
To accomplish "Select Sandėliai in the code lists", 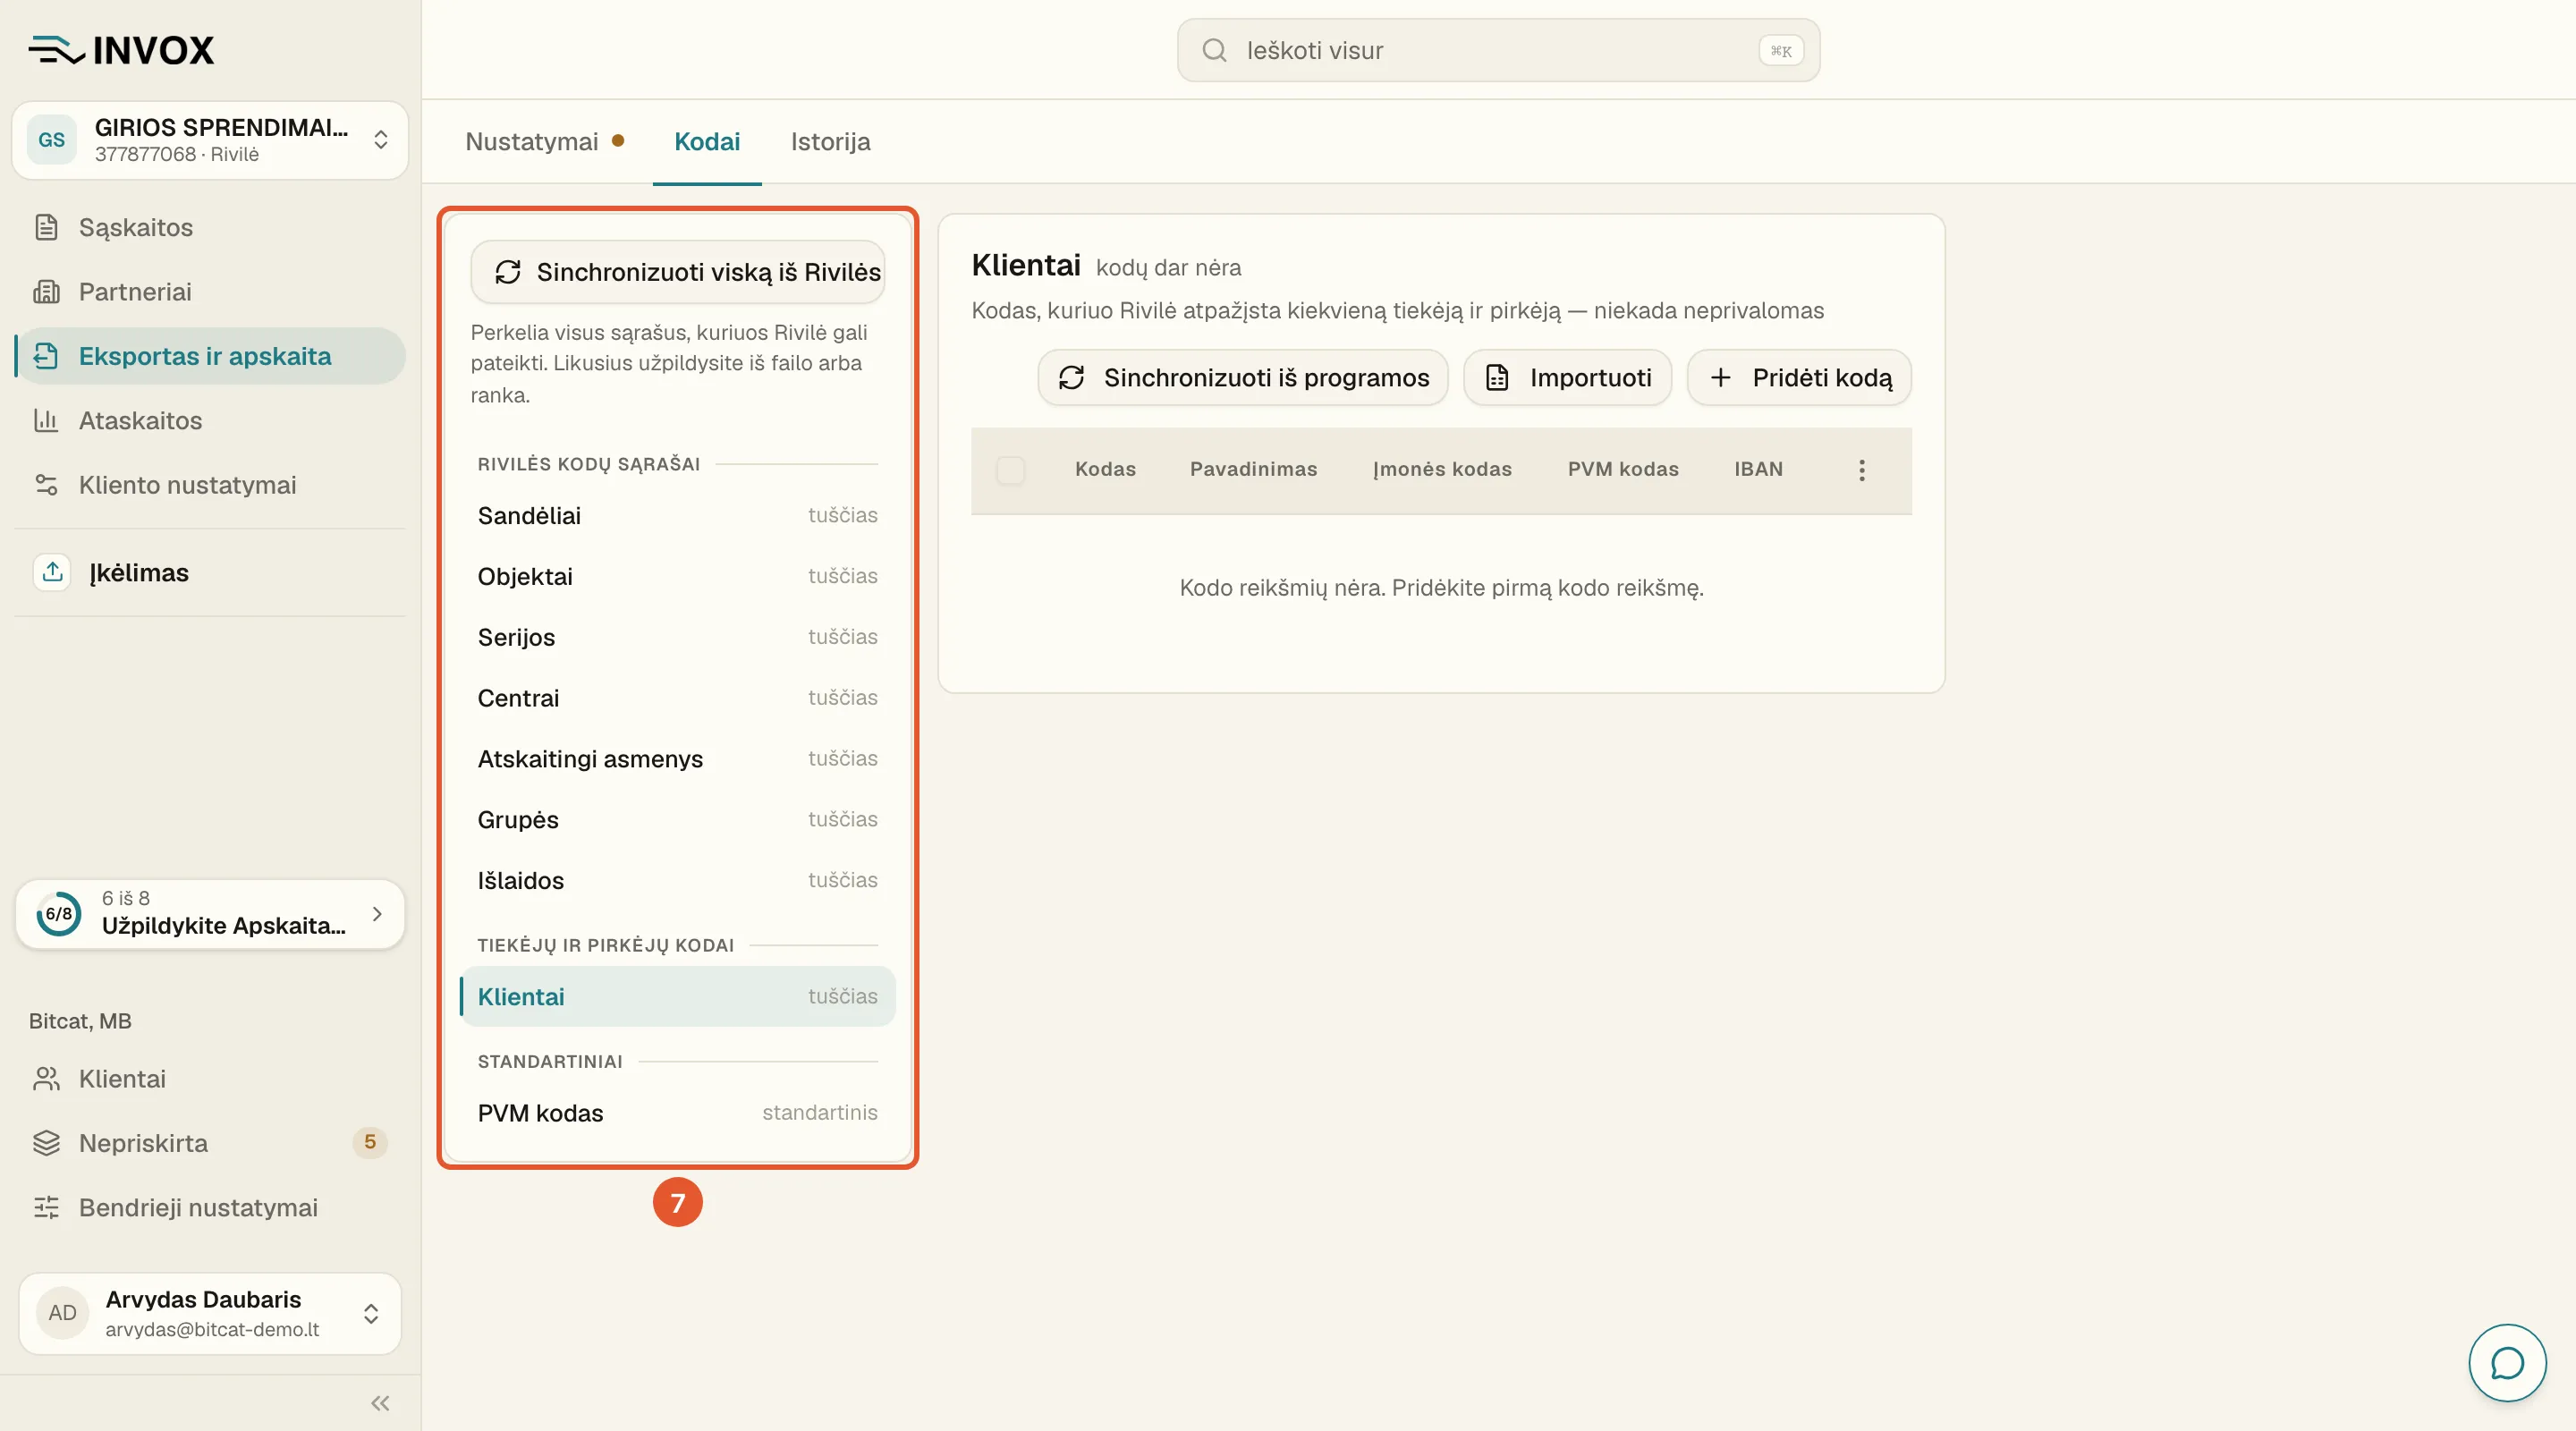I will point(677,515).
